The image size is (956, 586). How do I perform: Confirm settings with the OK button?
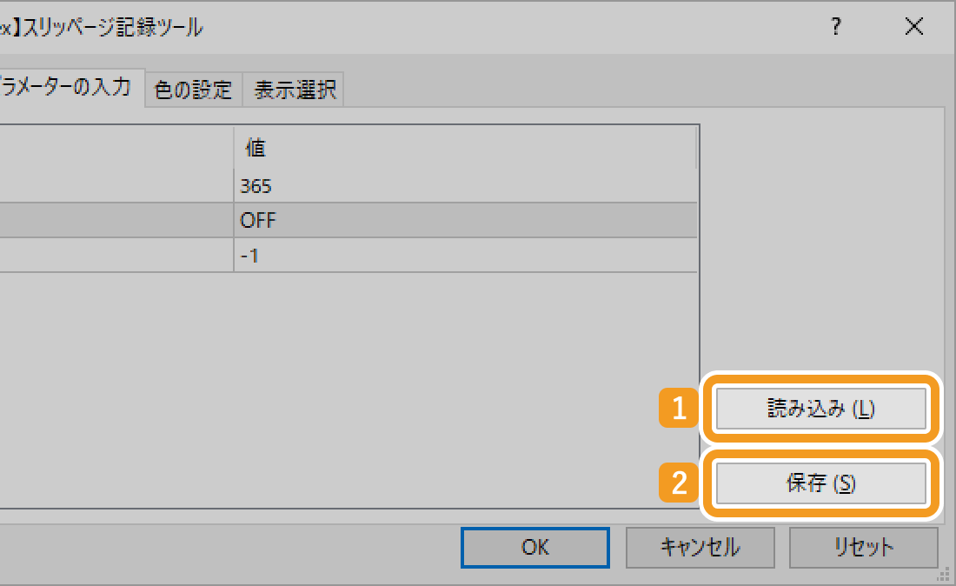coord(534,547)
